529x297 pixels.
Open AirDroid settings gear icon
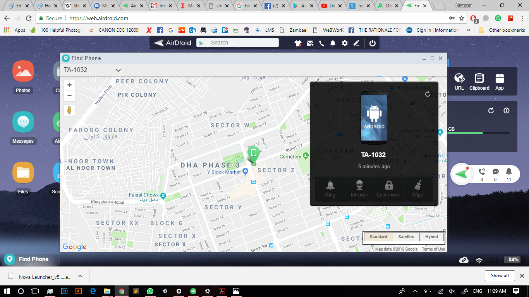pyautogui.click(x=345, y=43)
